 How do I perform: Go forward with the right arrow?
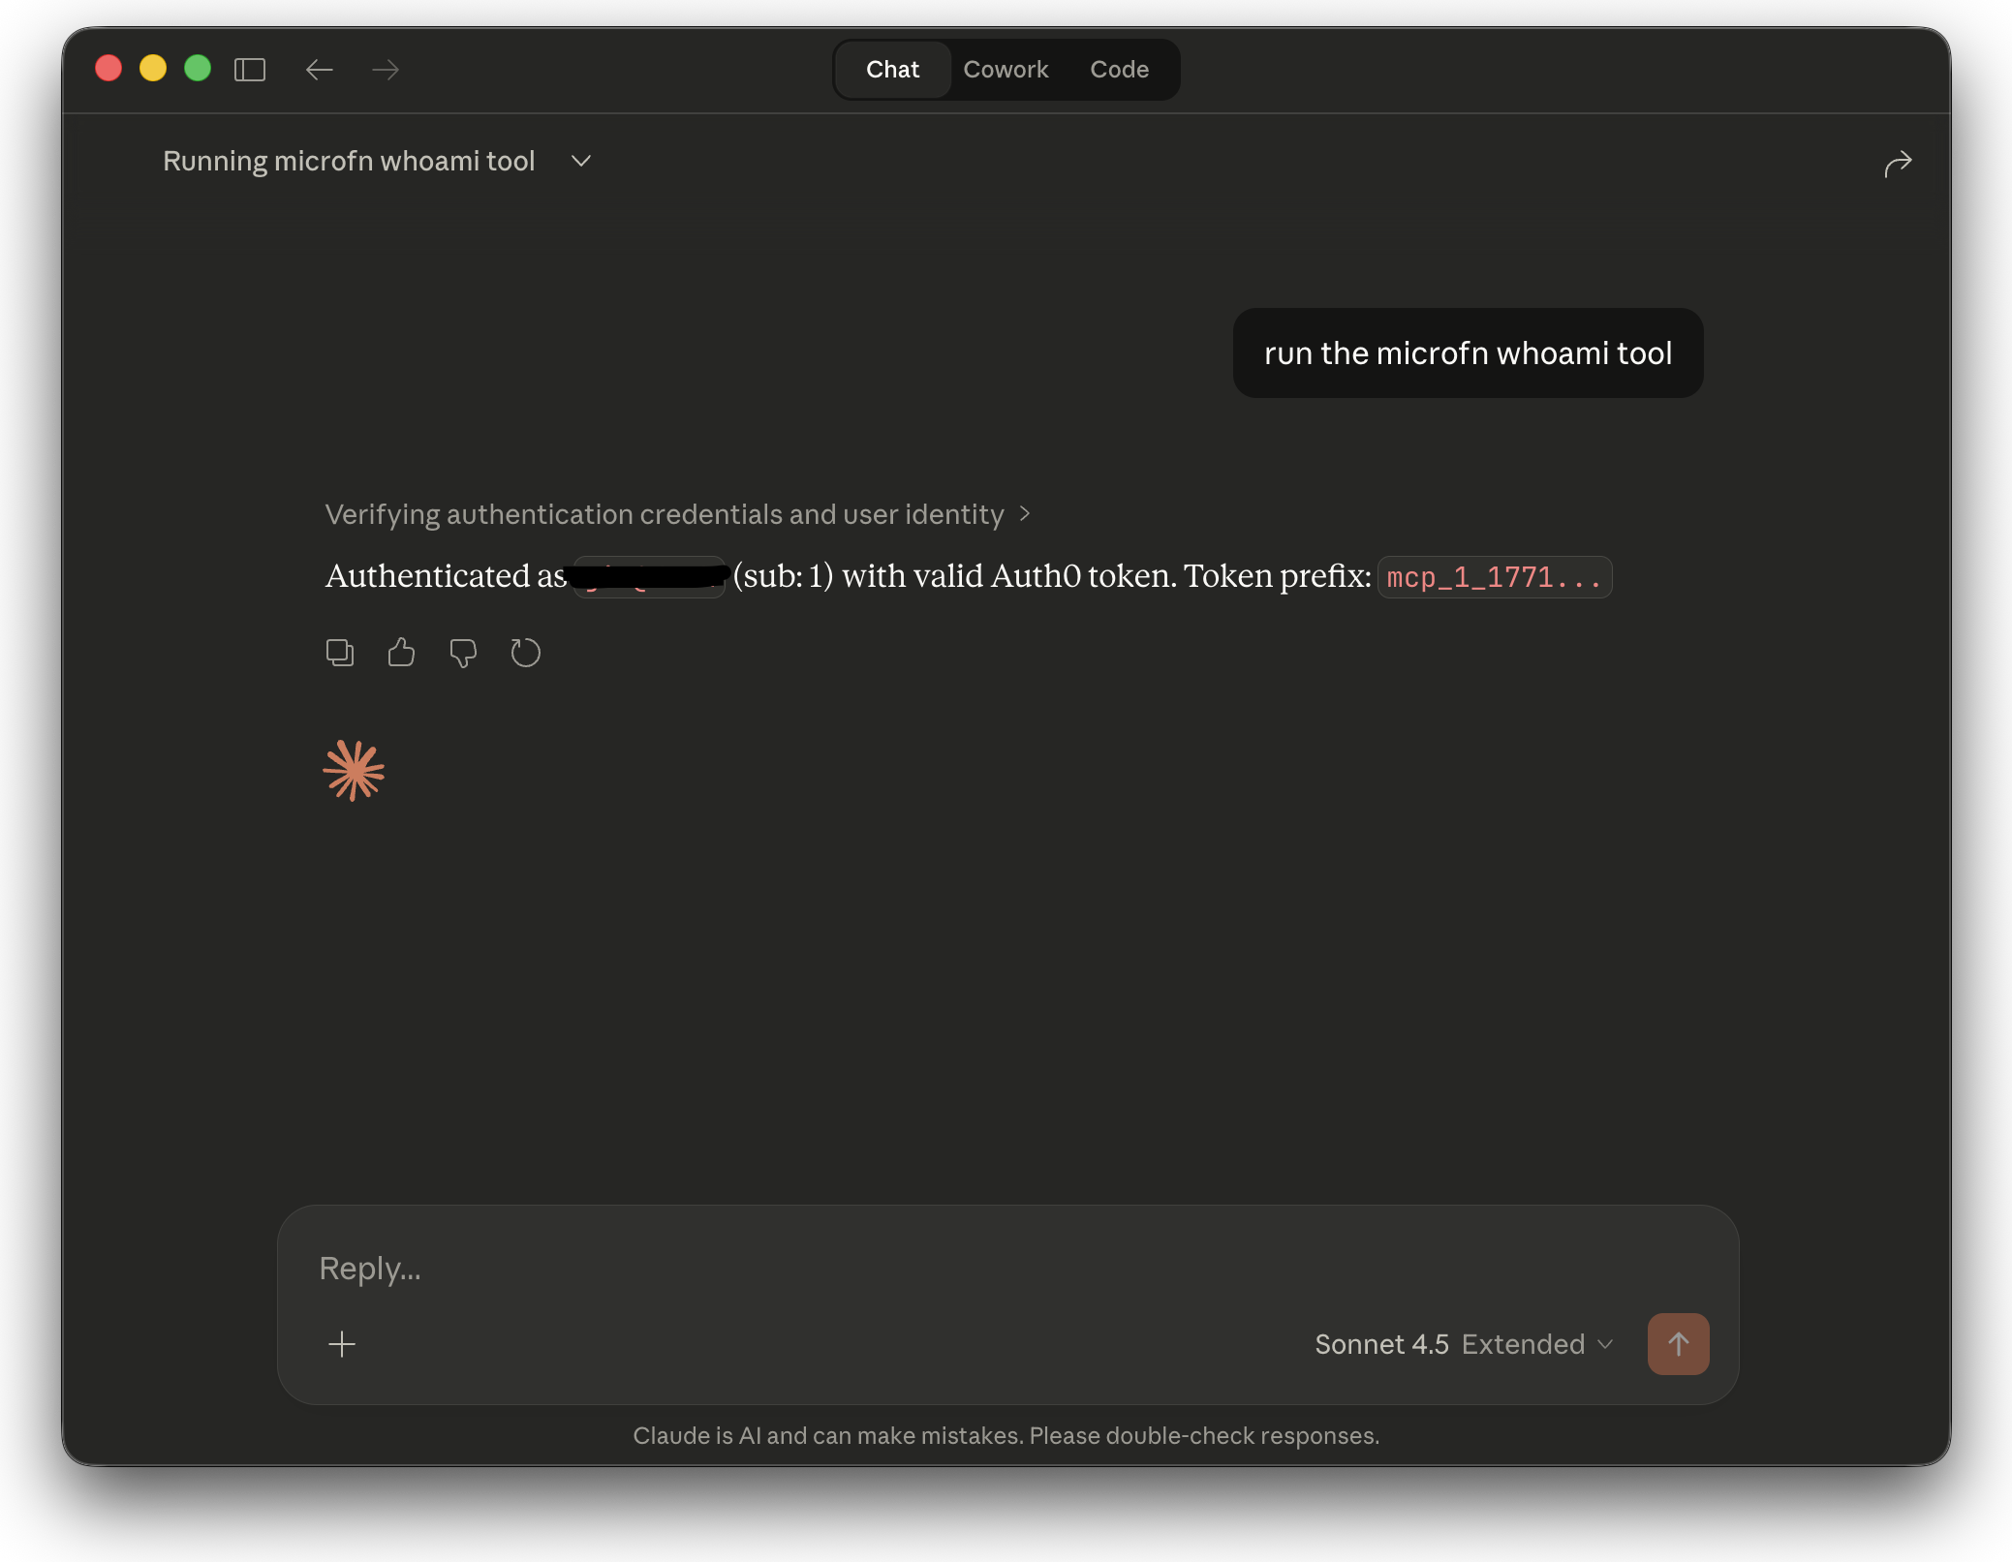tap(386, 70)
